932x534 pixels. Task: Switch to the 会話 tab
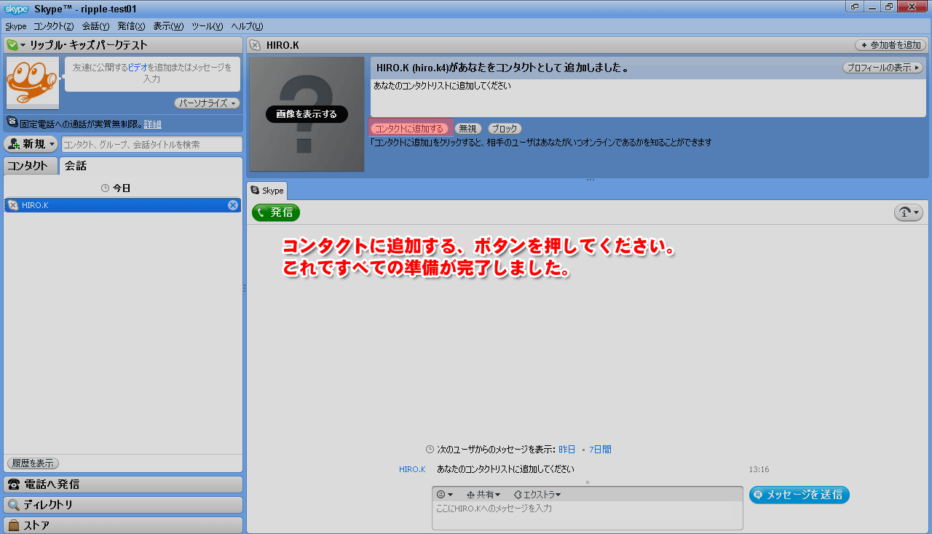pyautogui.click(x=76, y=166)
